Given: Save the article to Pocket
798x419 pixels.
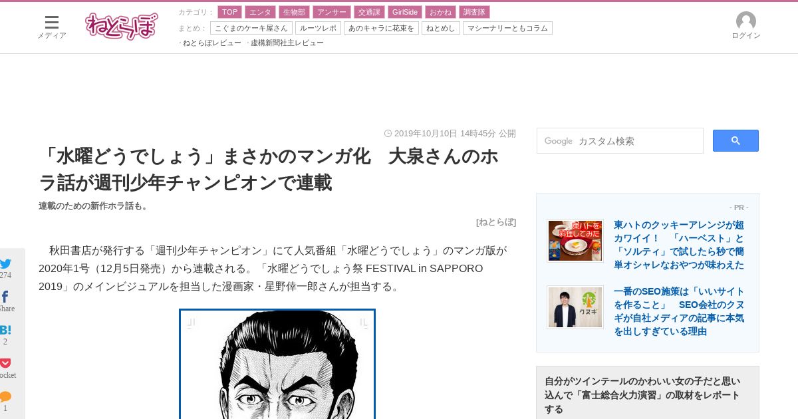Looking at the screenshot, I should [x=5, y=363].
